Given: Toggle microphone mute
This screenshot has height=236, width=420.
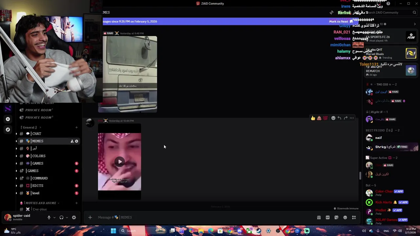Looking at the screenshot, I should [x=49, y=217].
